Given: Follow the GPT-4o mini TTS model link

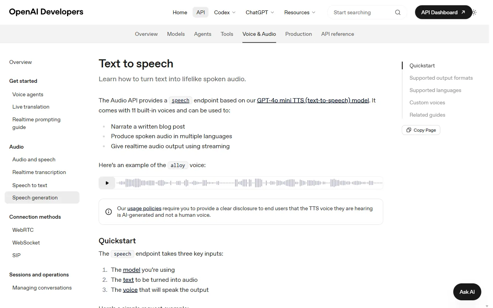Looking at the screenshot, I should (x=313, y=100).
